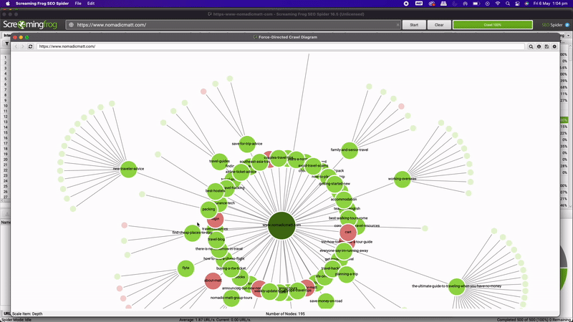
Task: Select the family-and-senior-travel node
Action: click(350, 150)
